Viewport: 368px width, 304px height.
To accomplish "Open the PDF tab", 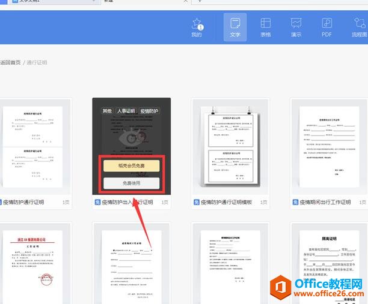I will 327,28.
